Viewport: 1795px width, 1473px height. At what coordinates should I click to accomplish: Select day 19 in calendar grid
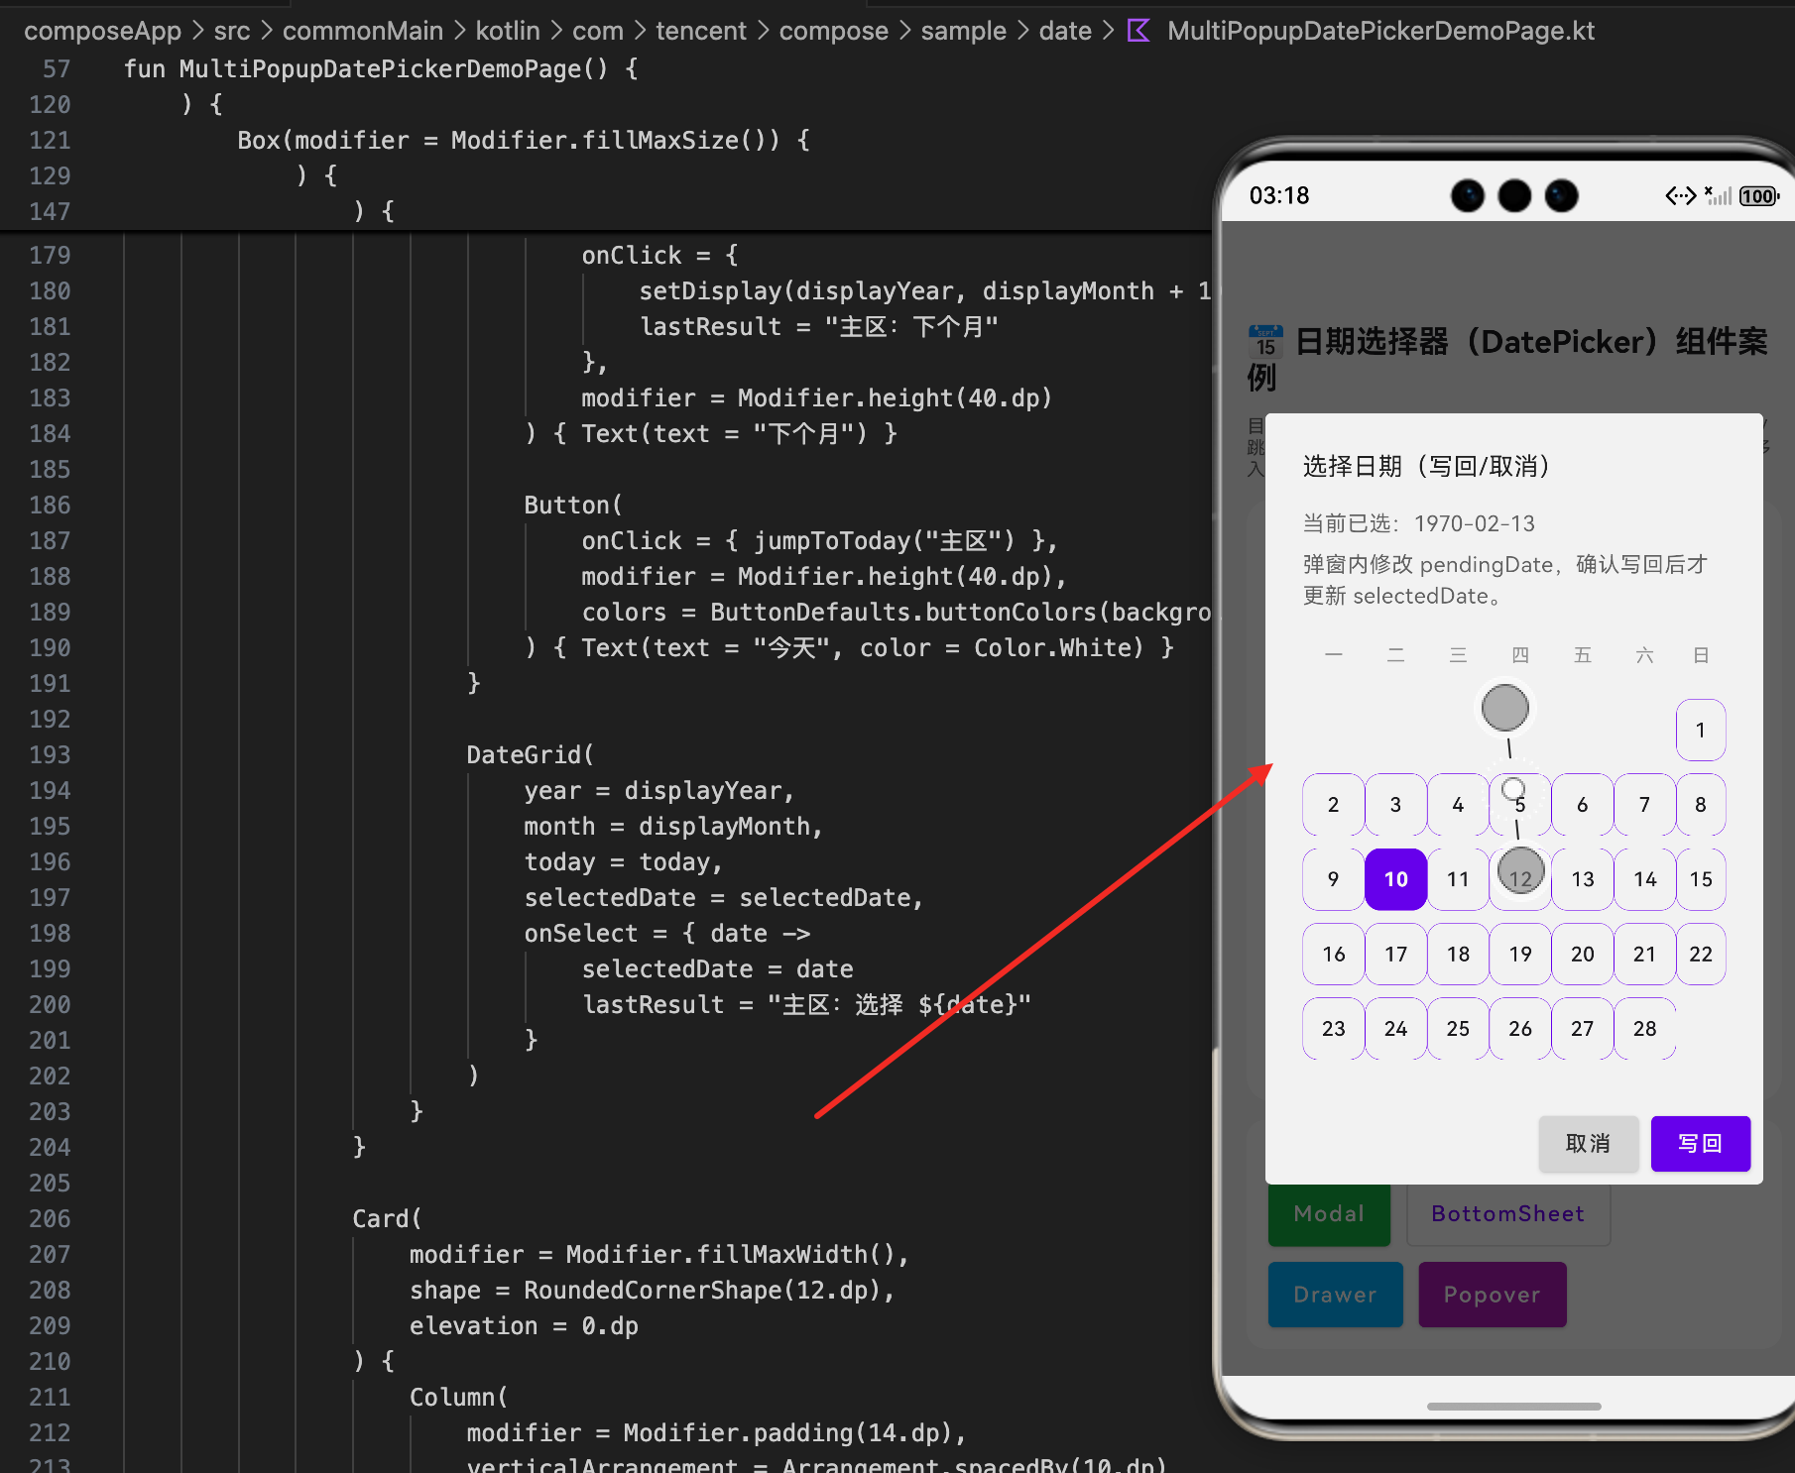(x=1520, y=954)
